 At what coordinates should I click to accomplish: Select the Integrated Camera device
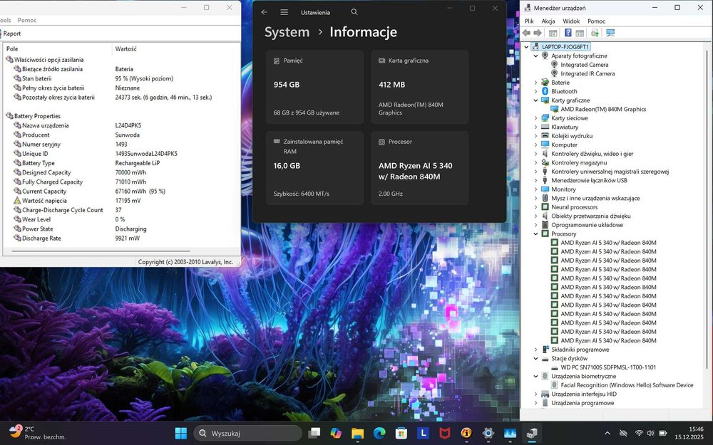tap(585, 65)
